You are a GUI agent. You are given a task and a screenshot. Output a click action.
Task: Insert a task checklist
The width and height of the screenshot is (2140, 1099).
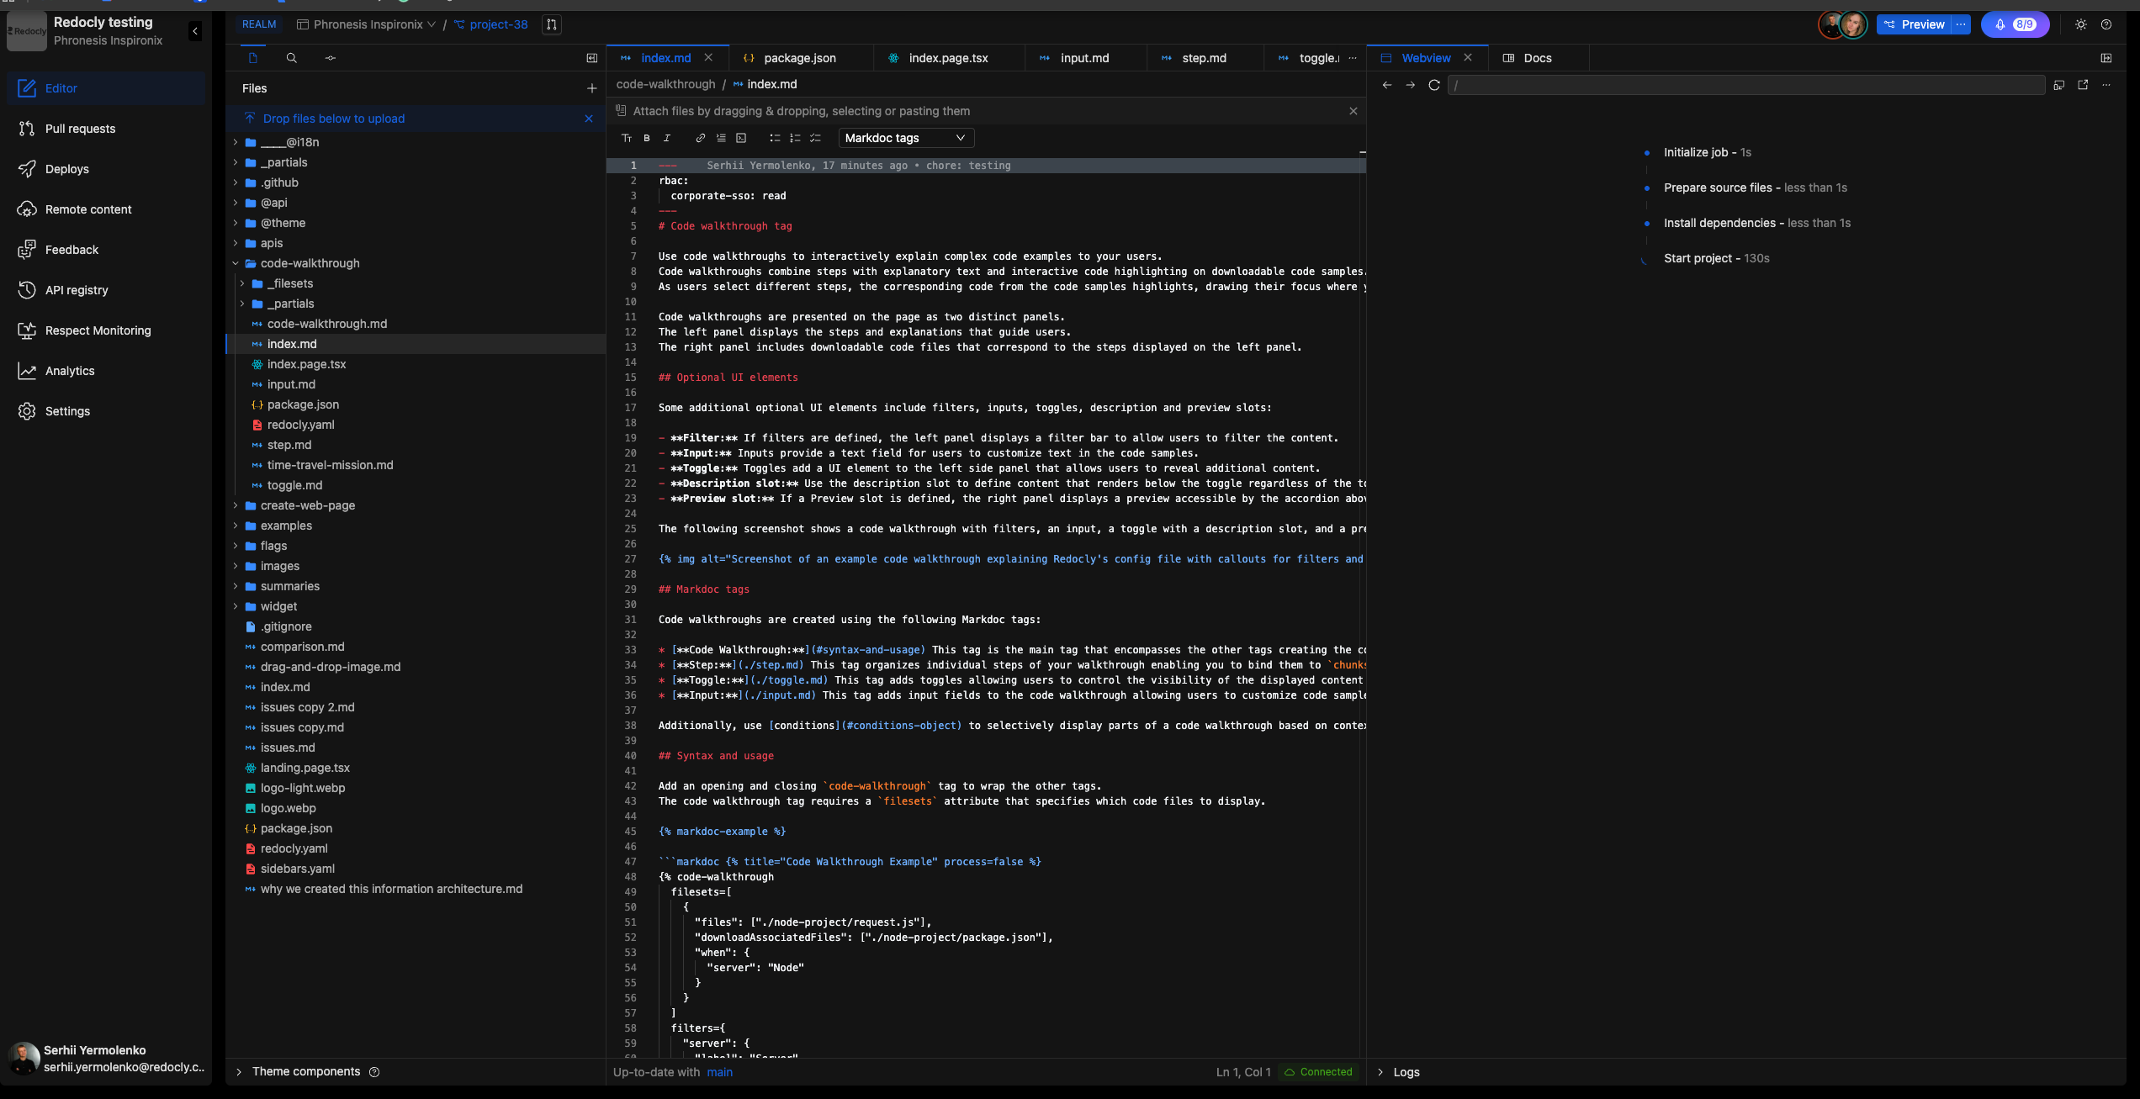(x=815, y=138)
